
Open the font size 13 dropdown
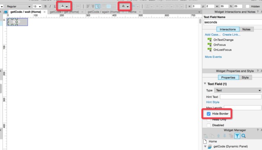[37, 7]
